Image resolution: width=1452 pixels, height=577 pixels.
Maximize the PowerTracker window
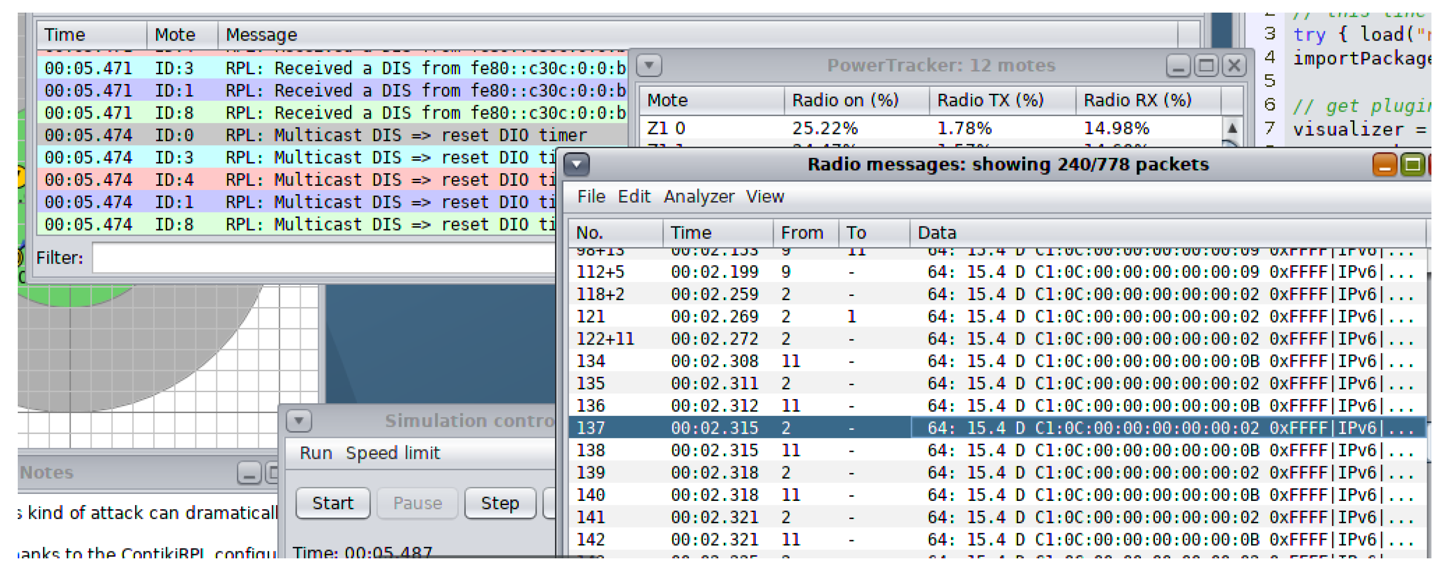[1206, 66]
